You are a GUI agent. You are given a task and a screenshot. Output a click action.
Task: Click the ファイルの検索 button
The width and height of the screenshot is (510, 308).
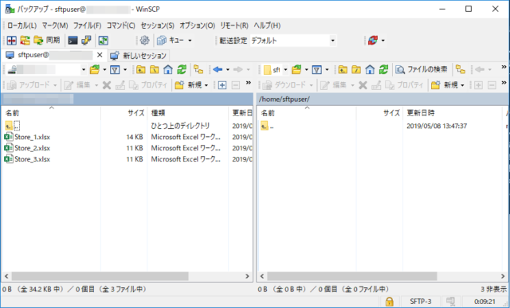(422, 69)
